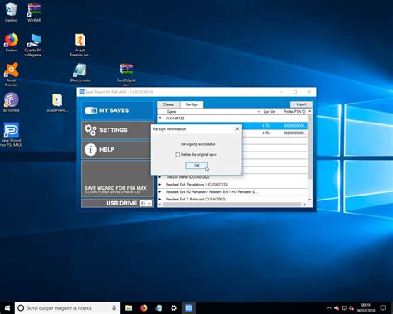Select the AvastPremi... file on desktop

tap(57, 103)
